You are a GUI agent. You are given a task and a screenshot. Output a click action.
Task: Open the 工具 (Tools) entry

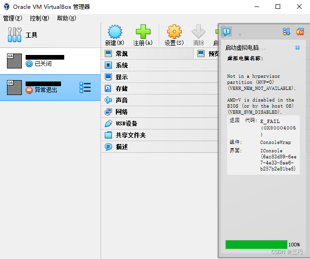[50, 35]
